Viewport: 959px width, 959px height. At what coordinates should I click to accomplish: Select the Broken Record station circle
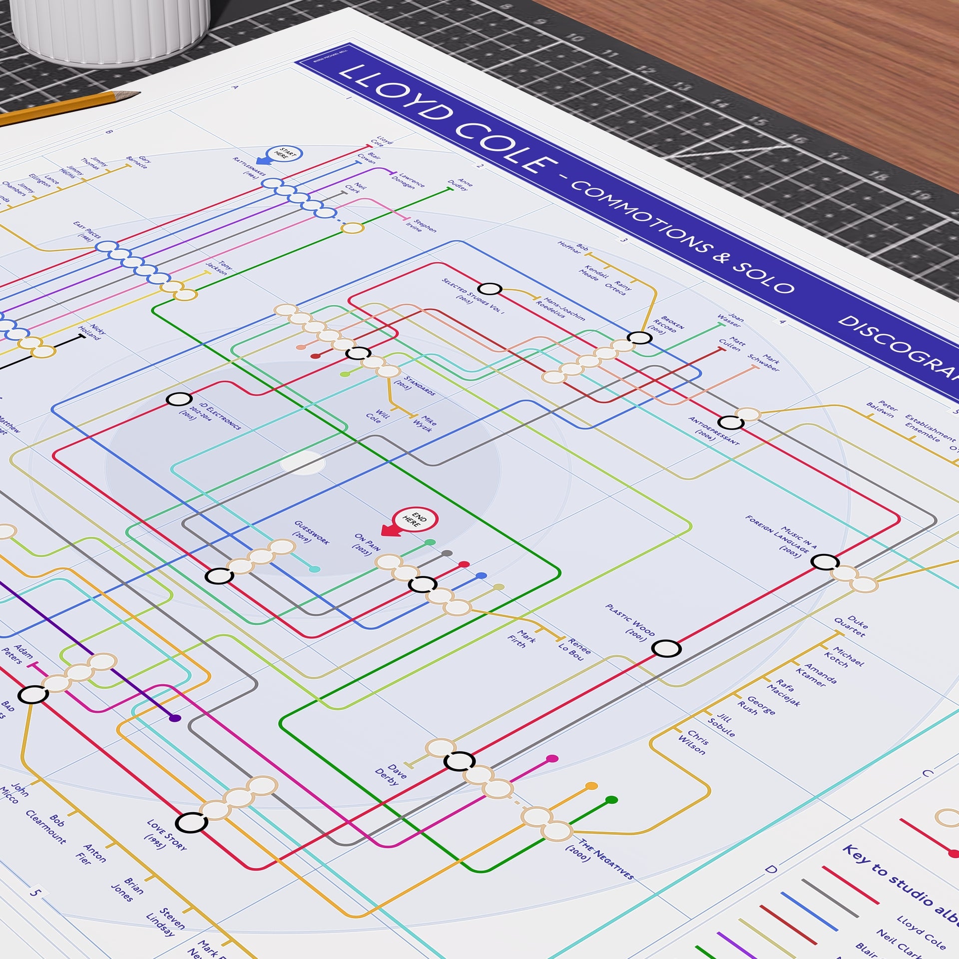coord(639,338)
